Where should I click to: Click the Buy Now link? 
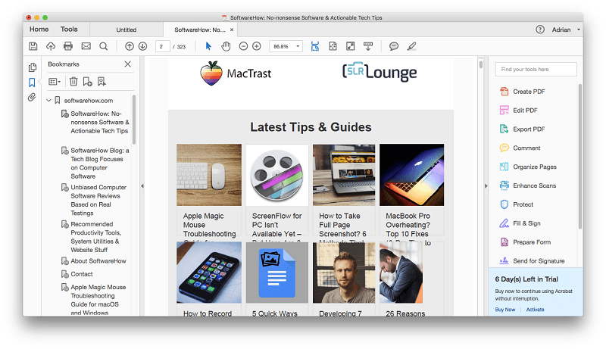click(x=505, y=310)
